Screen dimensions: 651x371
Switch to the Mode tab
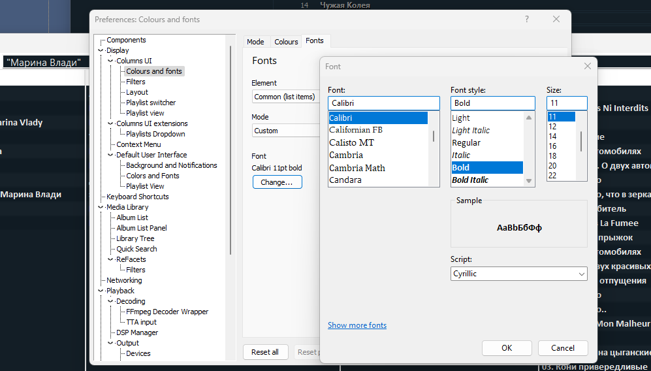point(255,42)
